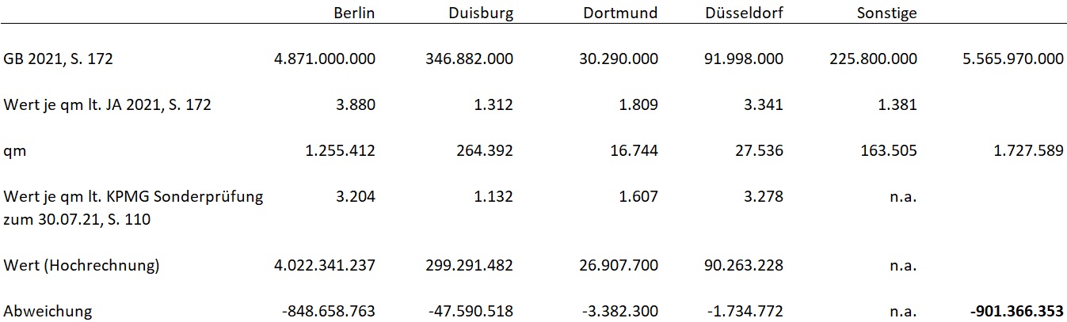
Task: Select Düsseldorf's per-qm value 3.341
Action: pyautogui.click(x=766, y=104)
